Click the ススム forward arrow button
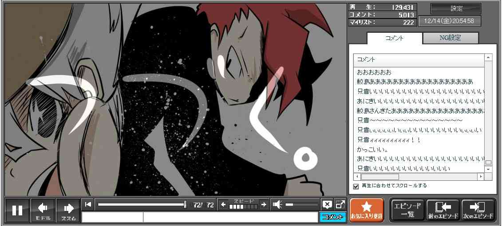The height and width of the screenshot is (226, 502). tap(68, 210)
